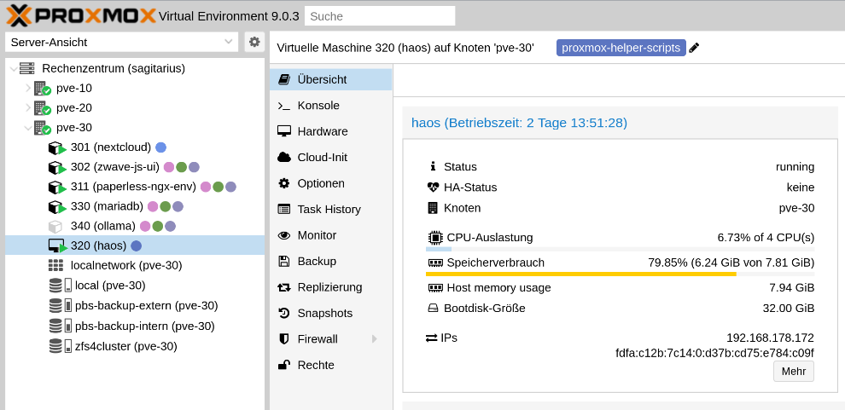This screenshot has height=410, width=845.
Task: Click the localnetwork (pve-30) grid icon
Action: [55, 265]
